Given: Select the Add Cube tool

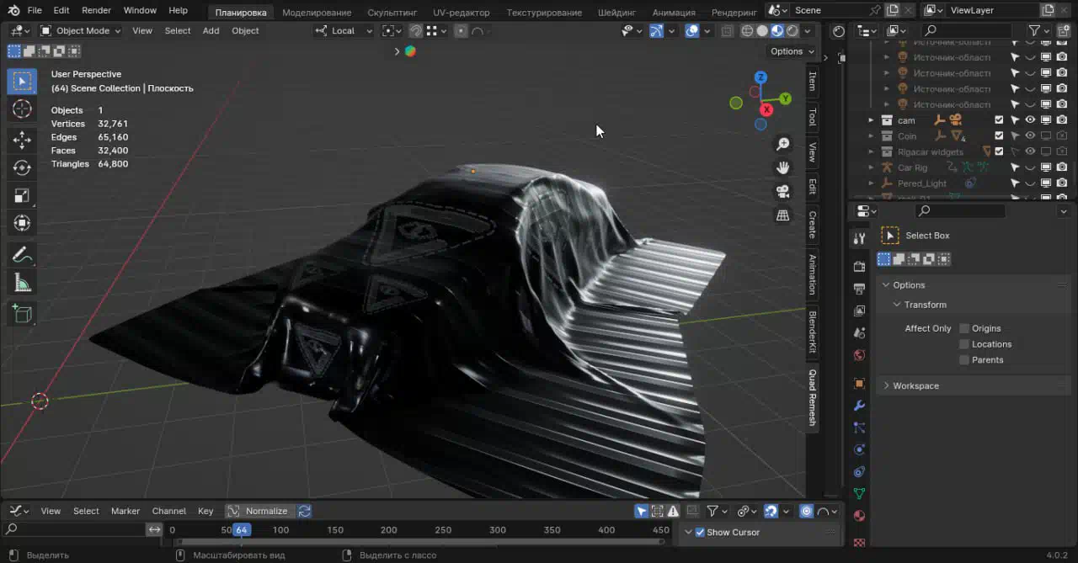Looking at the screenshot, I should 23,313.
